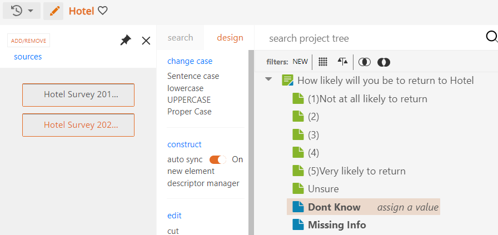Click the orange pencil edit icon
498x235 pixels.
point(54,11)
